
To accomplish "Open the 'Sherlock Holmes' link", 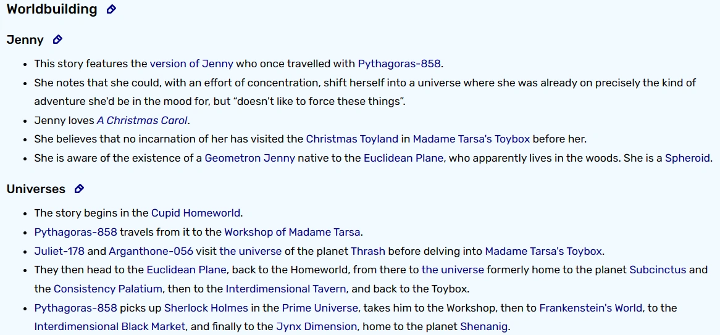I will click(206, 307).
